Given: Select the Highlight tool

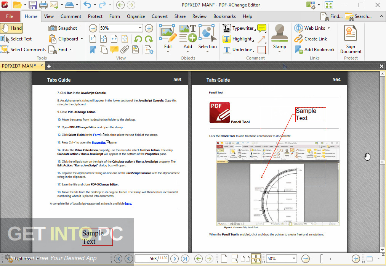Looking at the screenshot, I should click(238, 39).
